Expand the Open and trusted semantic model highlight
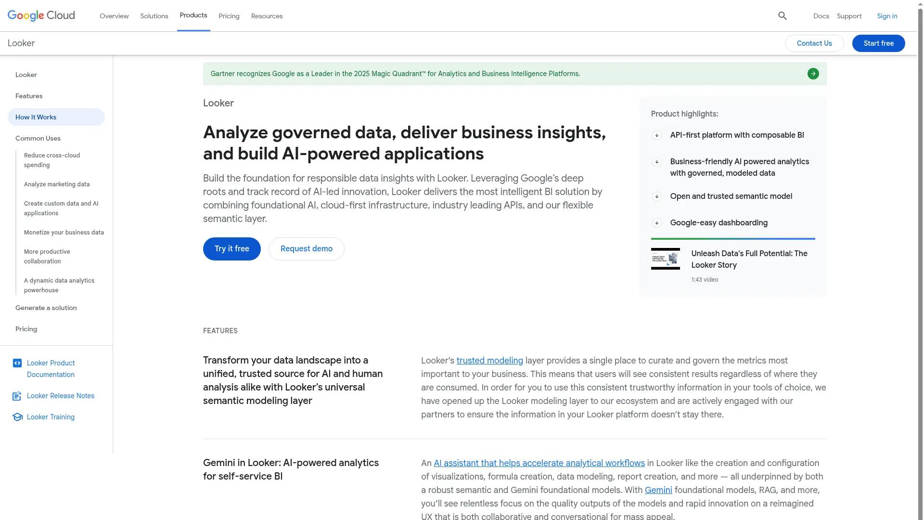This screenshot has height=520, width=924. click(x=657, y=196)
